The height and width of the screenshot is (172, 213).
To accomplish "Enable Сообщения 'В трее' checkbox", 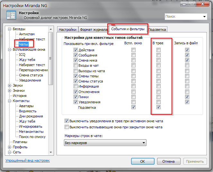I will pyautogui.click(x=158, y=55).
